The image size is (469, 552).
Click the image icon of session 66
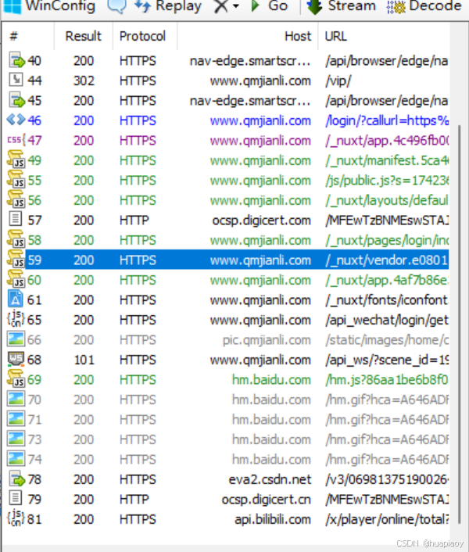pyautogui.click(x=16, y=339)
